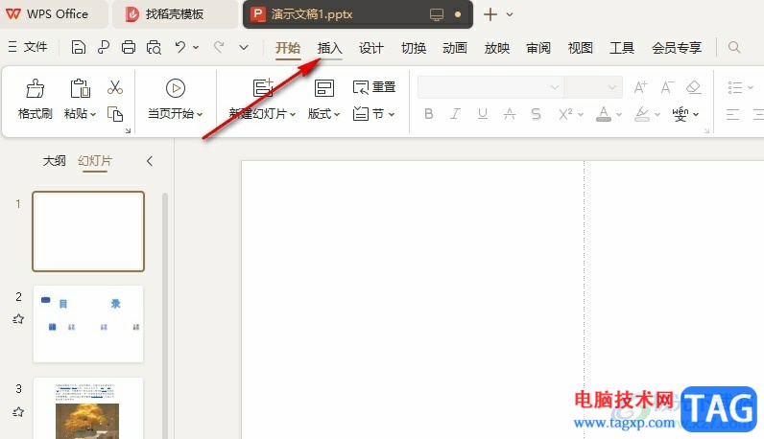764x439 pixels.
Task: Switch to the 审阅 ribbon tab
Action: (x=538, y=48)
